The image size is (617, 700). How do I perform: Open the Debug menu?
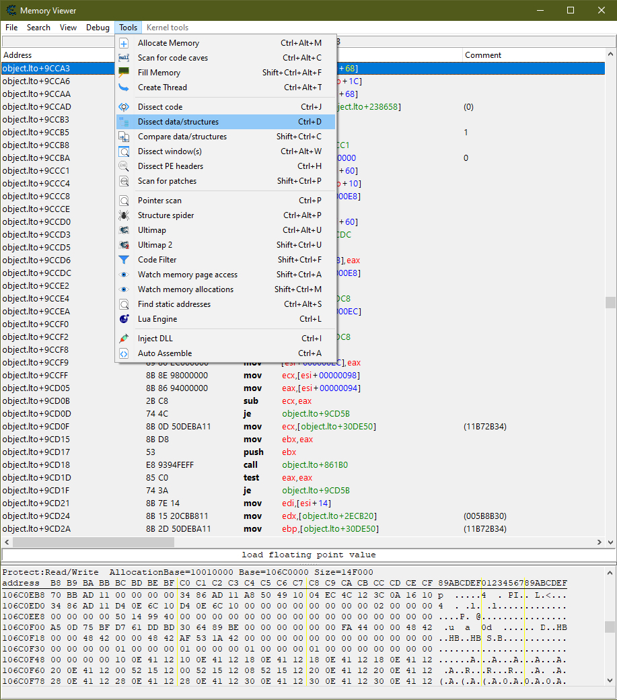point(98,28)
